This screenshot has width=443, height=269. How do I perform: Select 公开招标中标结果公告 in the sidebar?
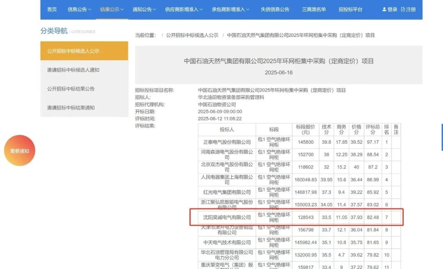84,89
